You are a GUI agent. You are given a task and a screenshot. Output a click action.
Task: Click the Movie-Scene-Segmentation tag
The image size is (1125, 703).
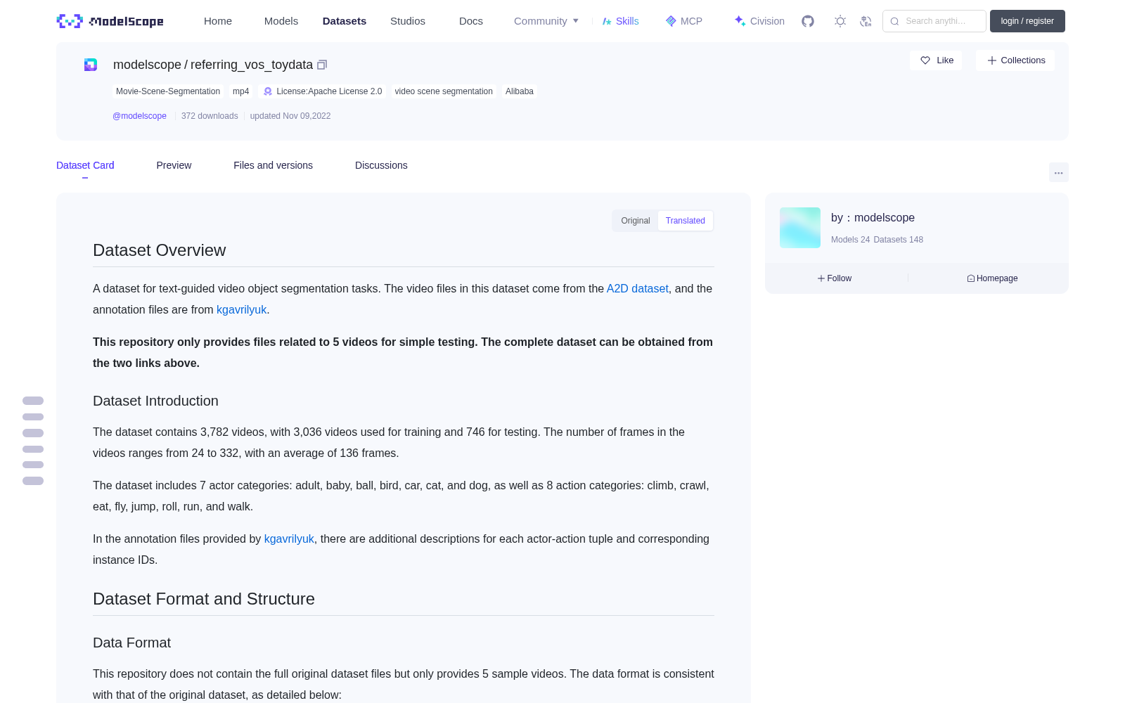[168, 91]
